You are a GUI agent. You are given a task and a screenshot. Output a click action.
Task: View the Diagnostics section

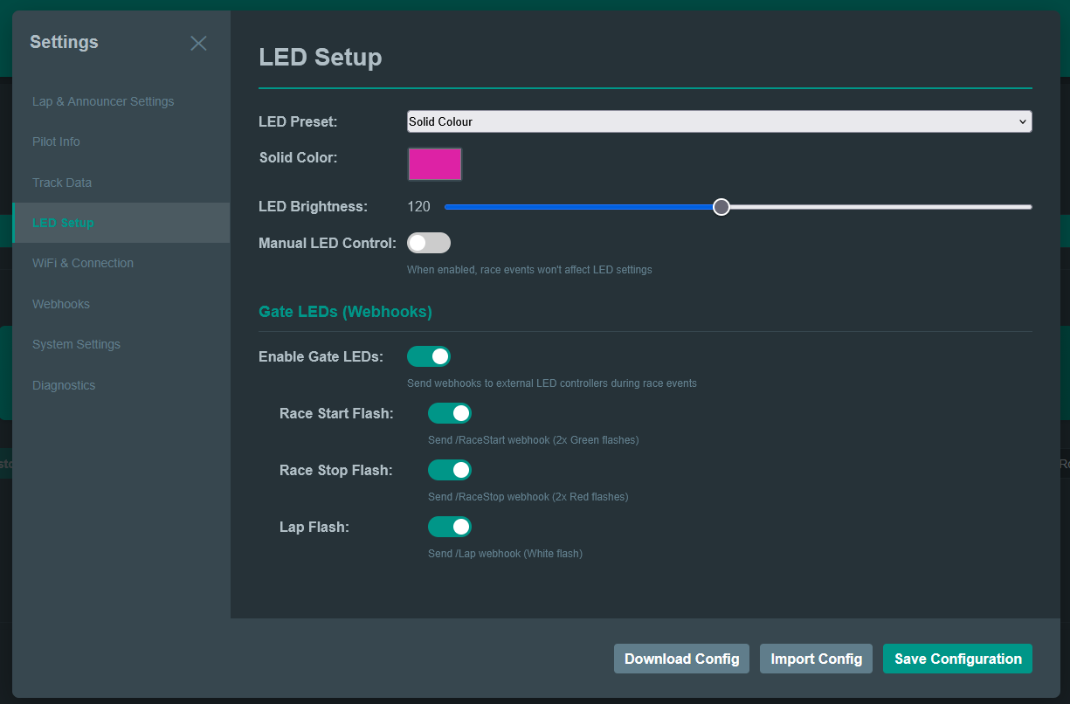coord(64,385)
